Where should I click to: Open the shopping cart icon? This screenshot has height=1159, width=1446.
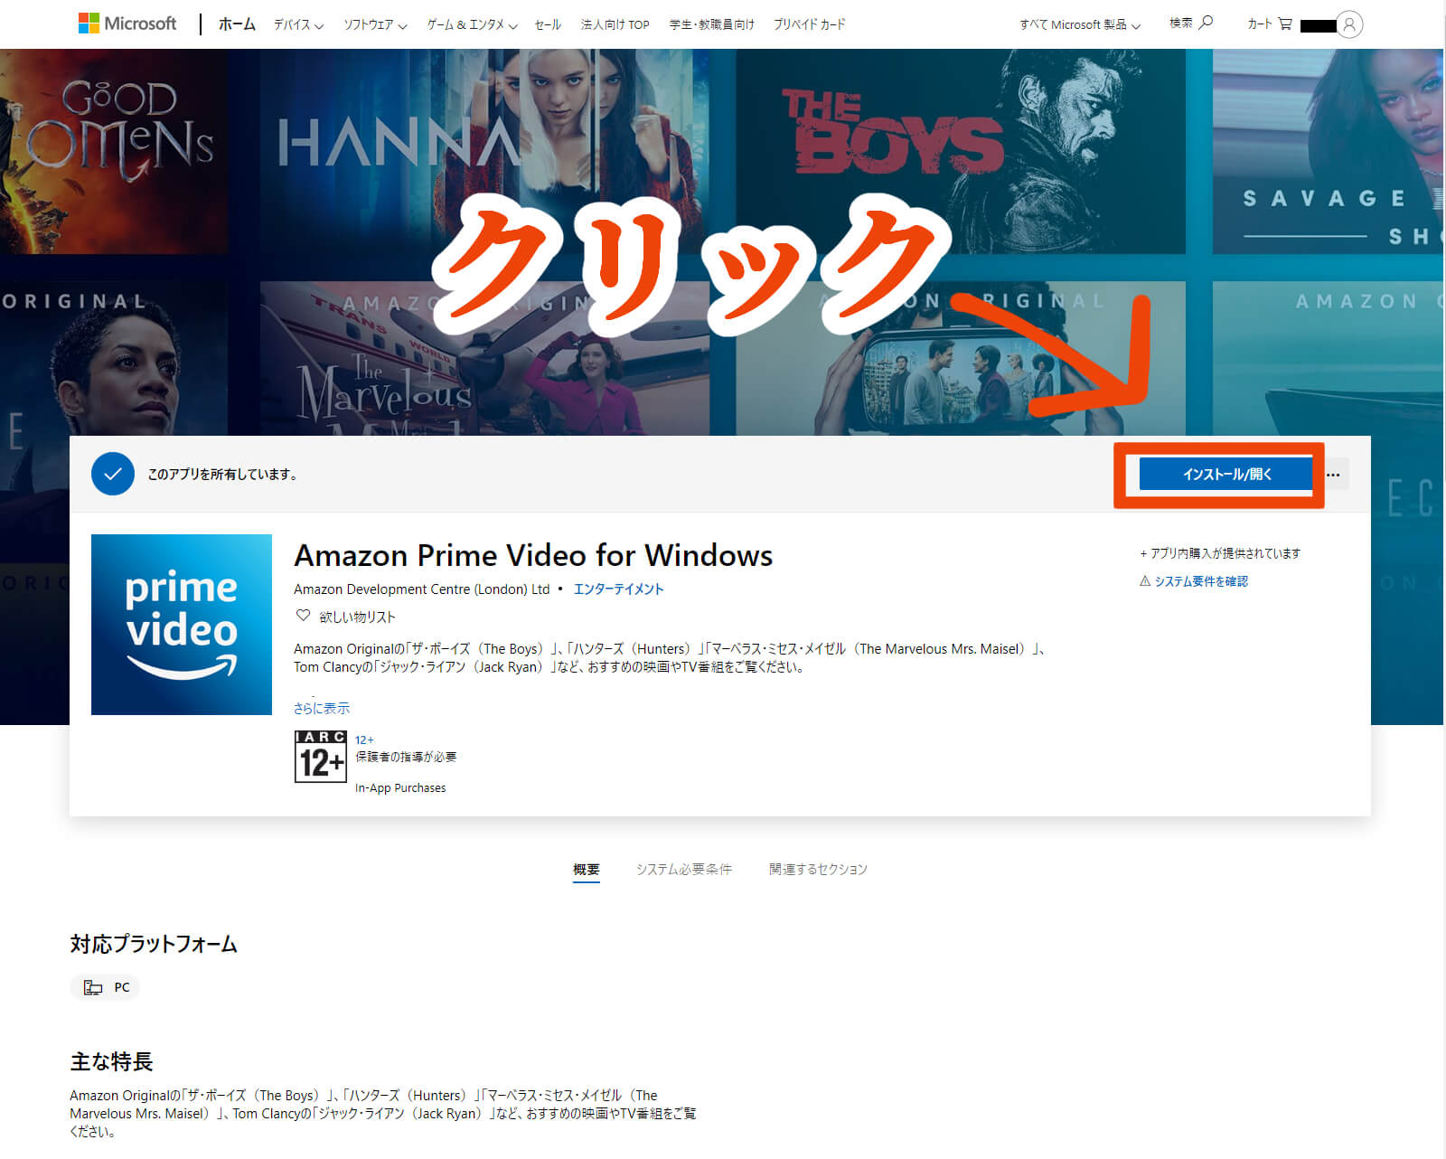click(1284, 24)
